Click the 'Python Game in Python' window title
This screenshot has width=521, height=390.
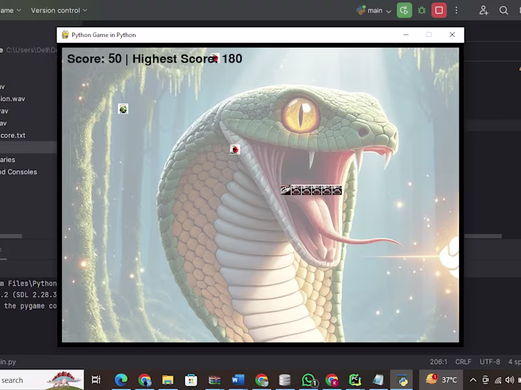tap(104, 35)
